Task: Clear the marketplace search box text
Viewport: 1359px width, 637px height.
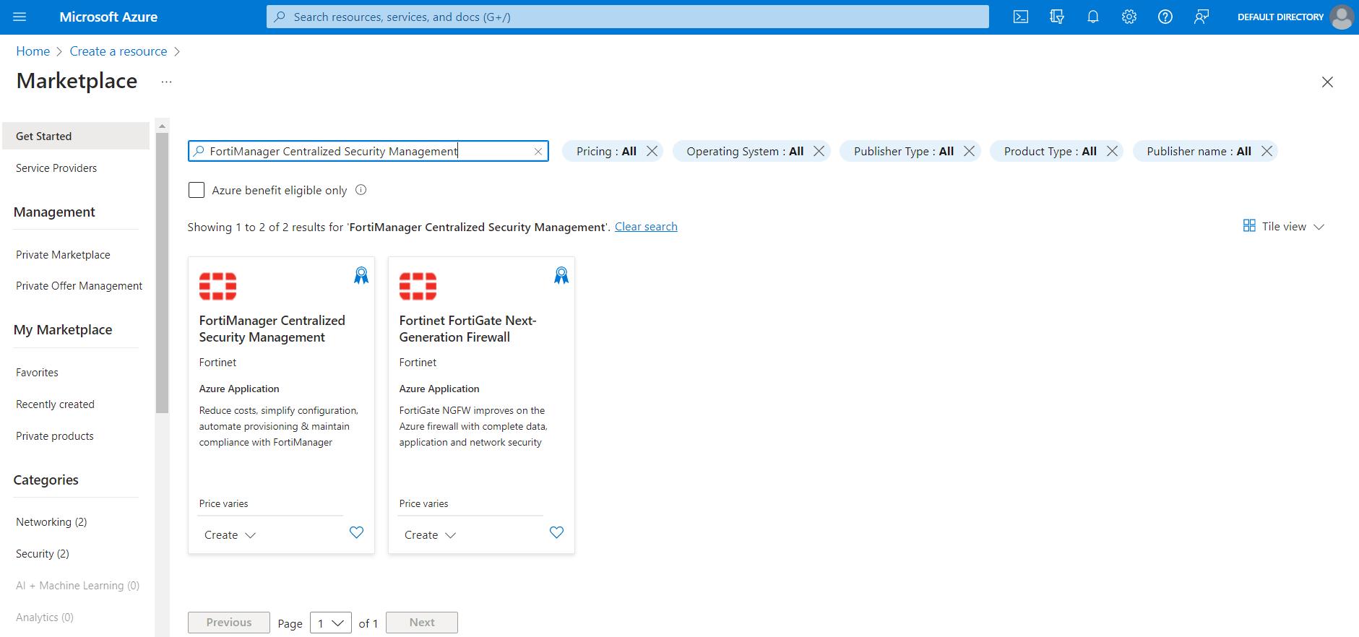Action: coord(538,151)
